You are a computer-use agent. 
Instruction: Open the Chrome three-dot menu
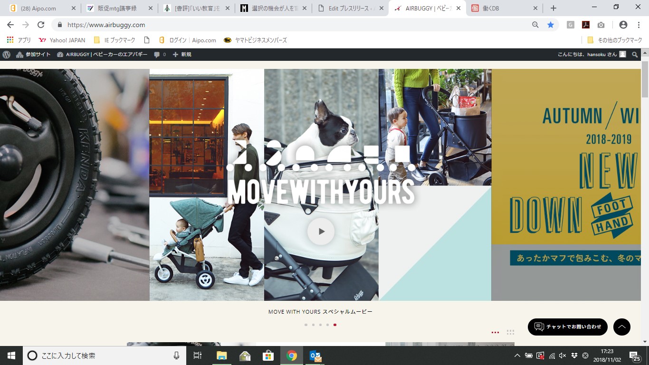(x=639, y=25)
